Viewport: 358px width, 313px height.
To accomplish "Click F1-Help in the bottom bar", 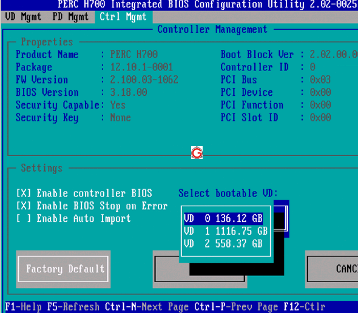I will click(x=23, y=307).
